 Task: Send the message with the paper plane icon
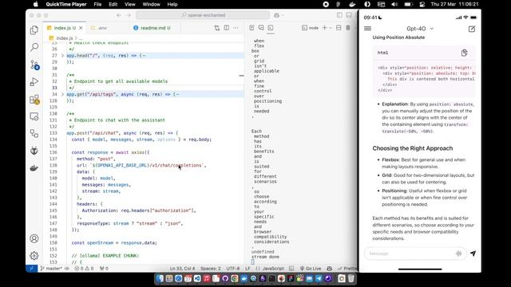click(x=473, y=254)
